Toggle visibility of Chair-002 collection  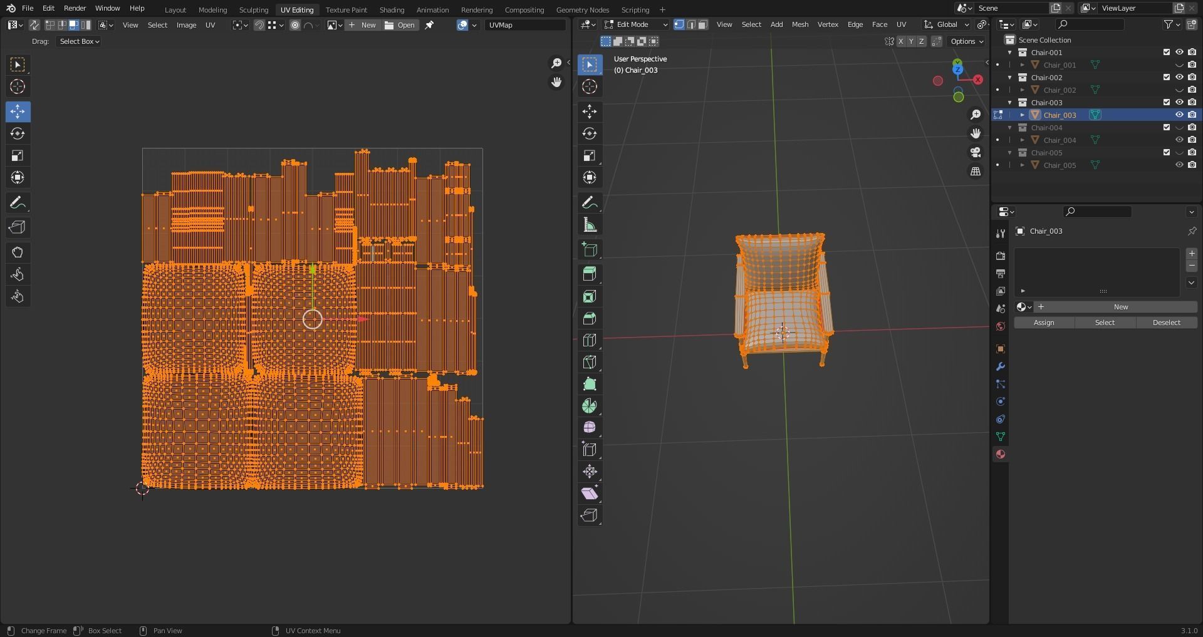tap(1179, 77)
